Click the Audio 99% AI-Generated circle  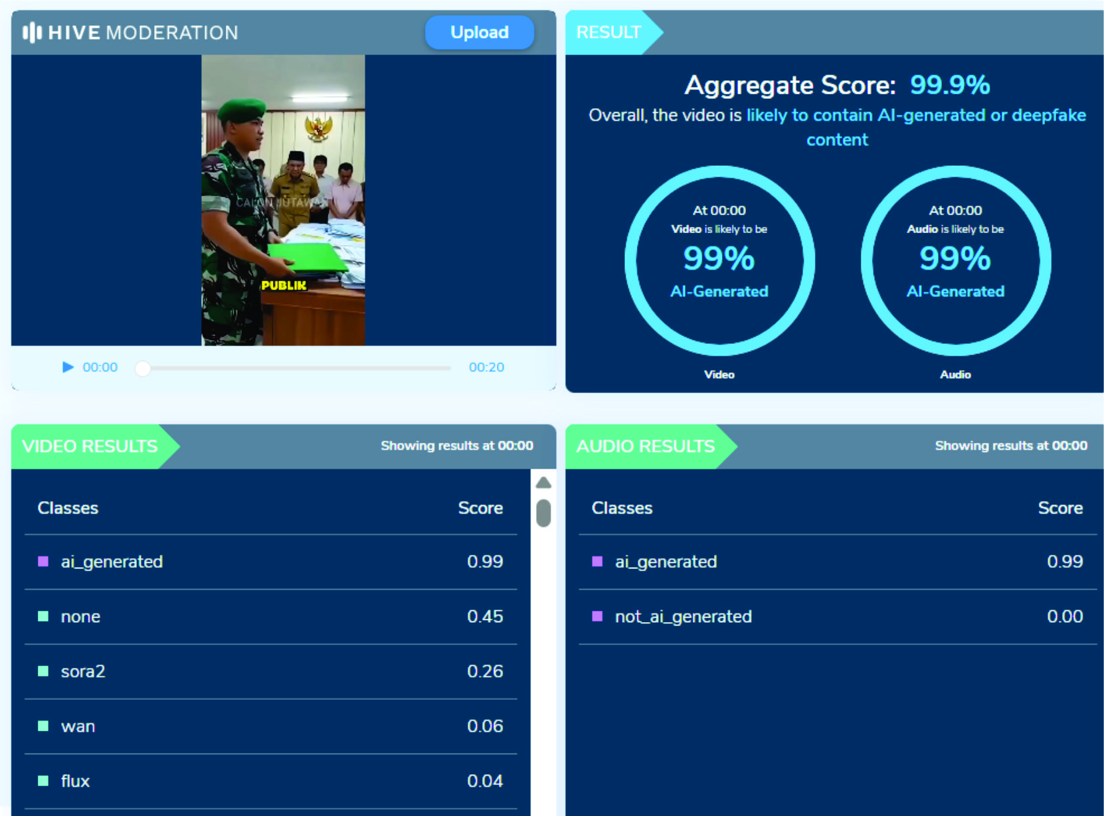[x=955, y=260]
